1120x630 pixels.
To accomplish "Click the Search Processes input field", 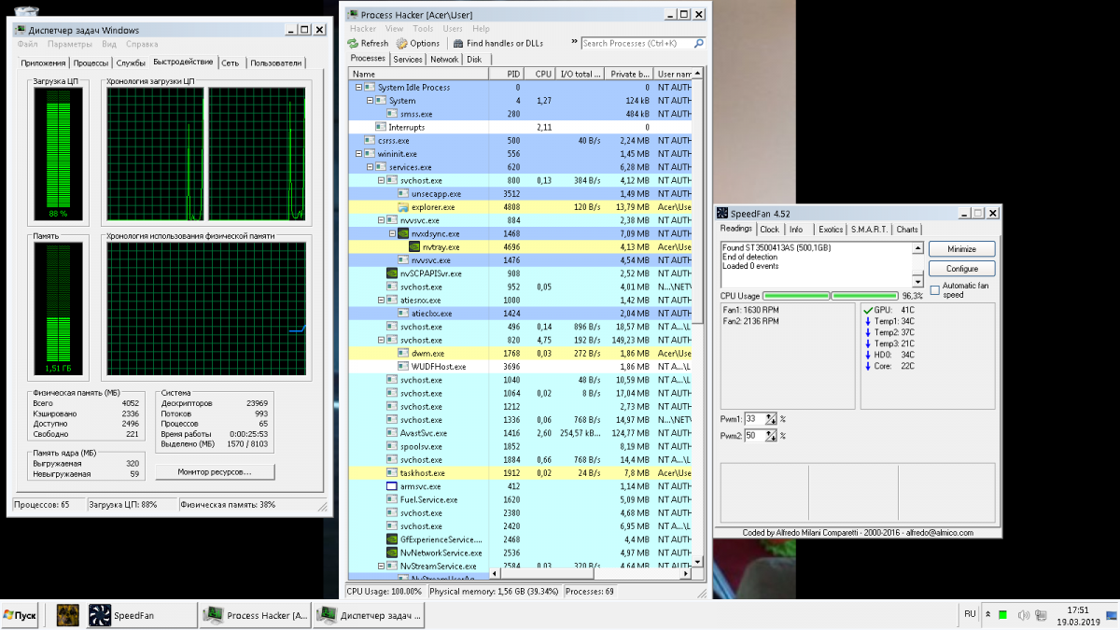I will tap(637, 43).
